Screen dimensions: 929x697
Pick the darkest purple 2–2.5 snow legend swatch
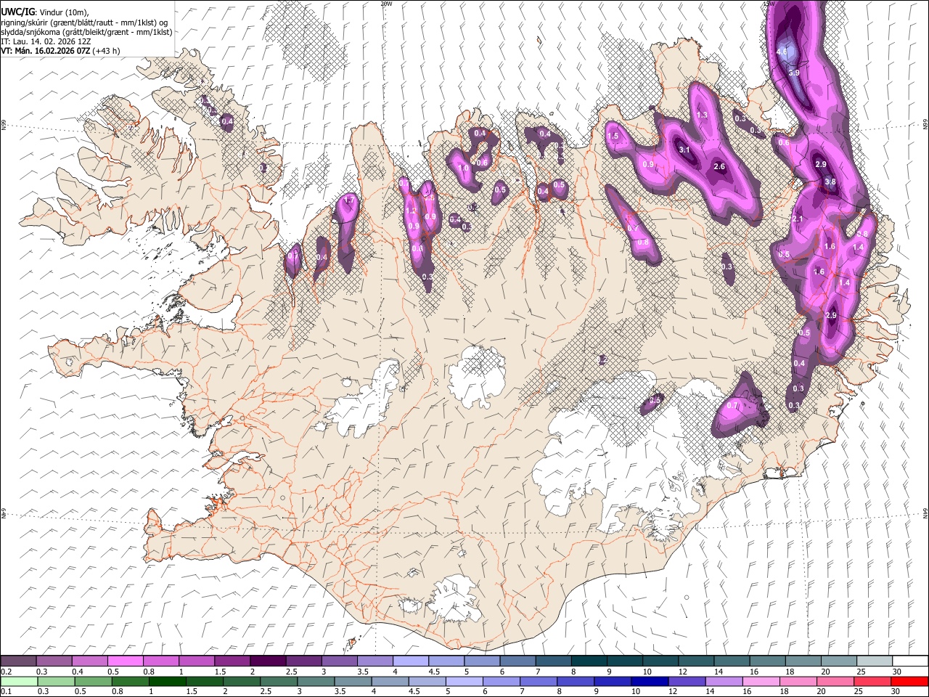click(268, 661)
